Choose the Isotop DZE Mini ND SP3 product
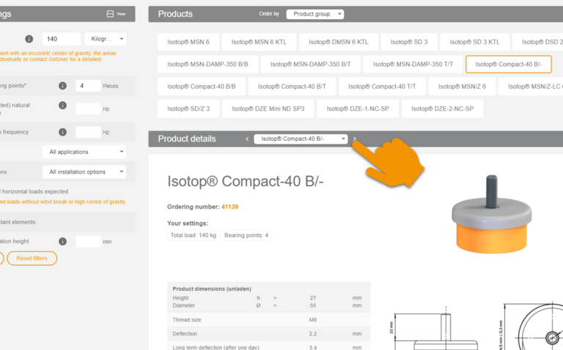The image size is (563, 350). pos(268,109)
